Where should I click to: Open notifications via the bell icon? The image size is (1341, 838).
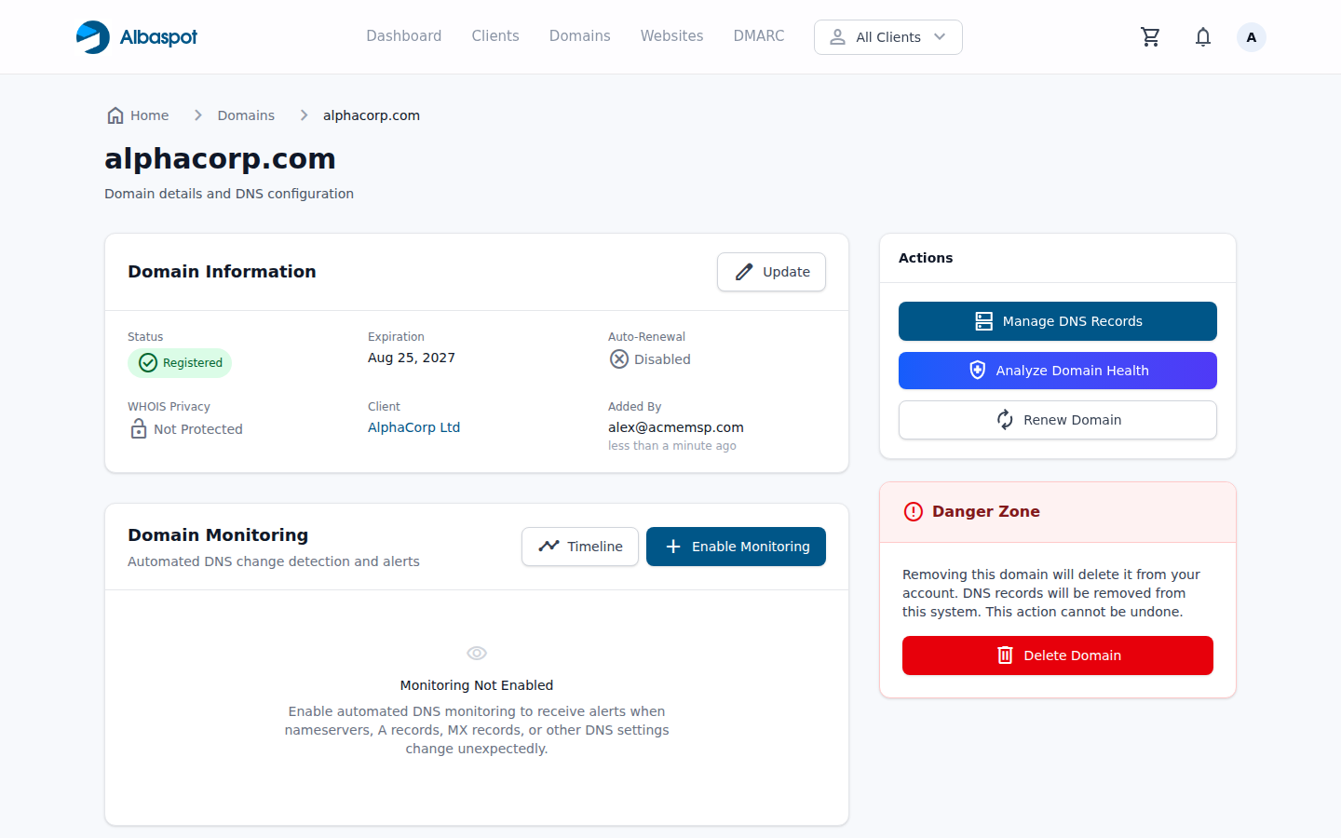tap(1202, 36)
